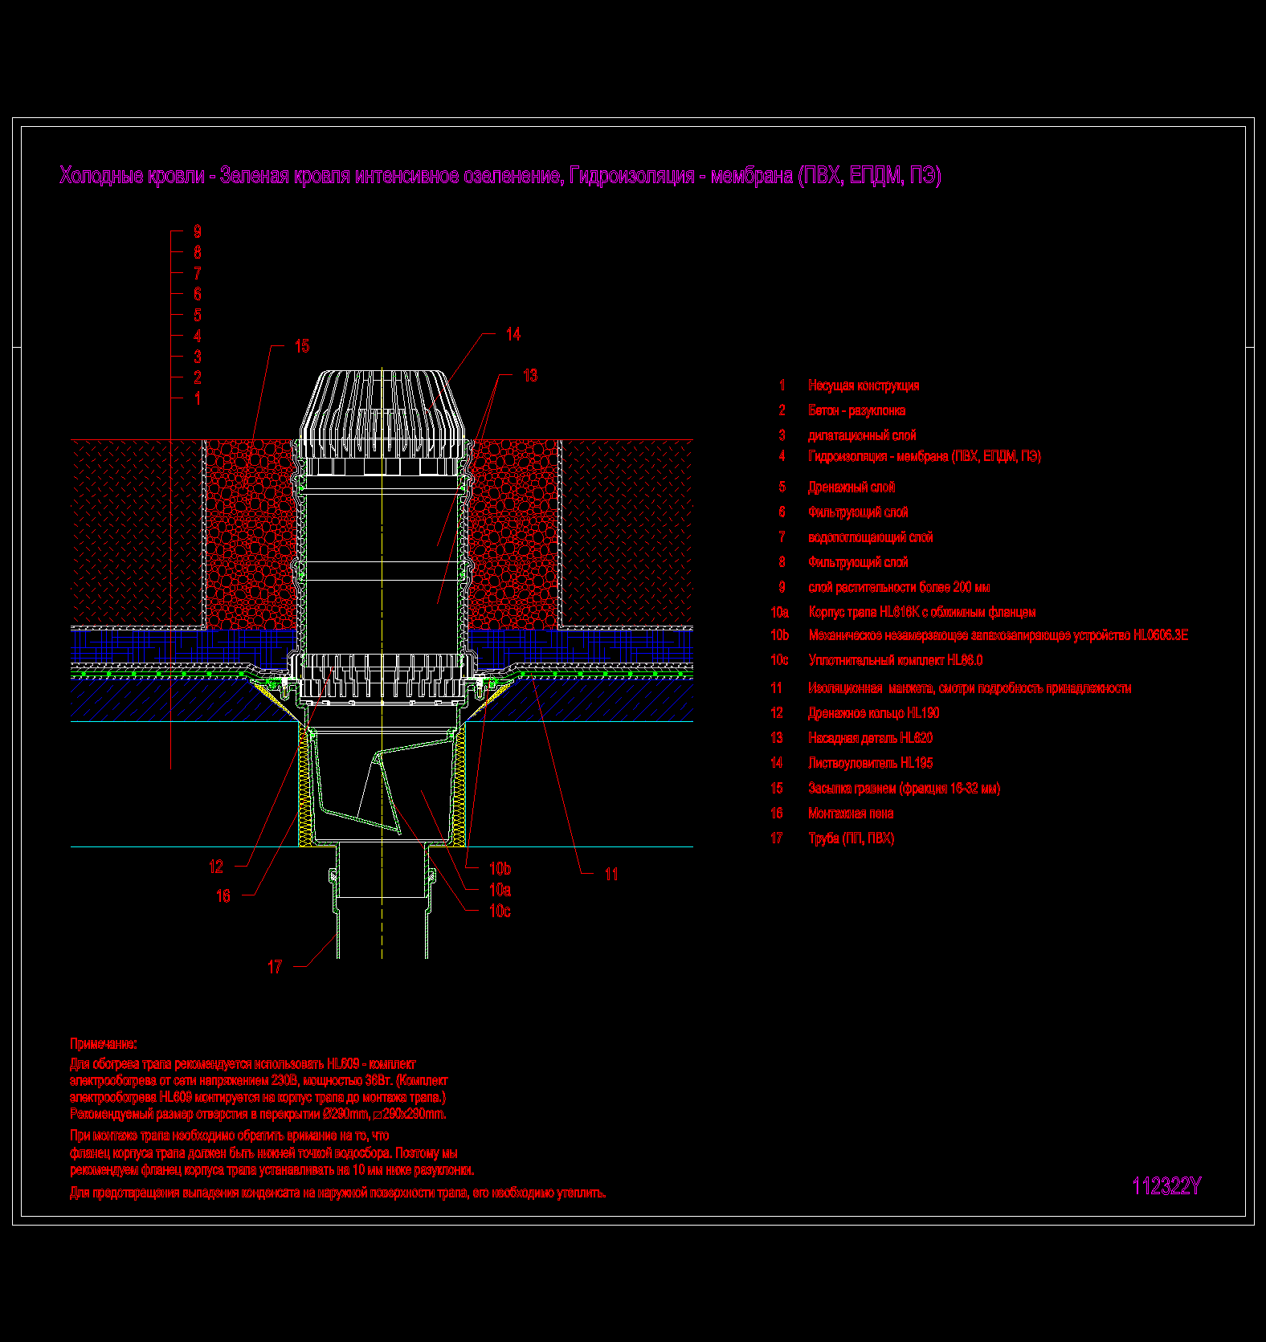Pick the 'Дренажный слой' legend line
1266x1342 pixels.
pos(851,487)
